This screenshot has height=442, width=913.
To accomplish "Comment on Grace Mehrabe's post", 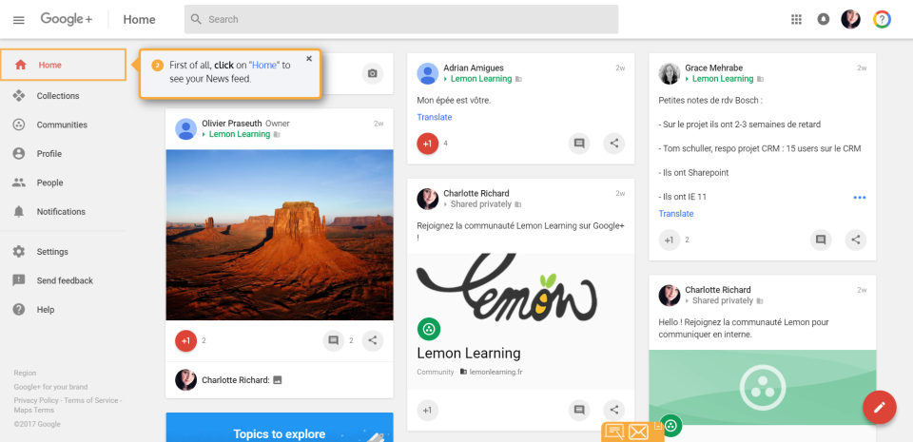I will pos(821,240).
